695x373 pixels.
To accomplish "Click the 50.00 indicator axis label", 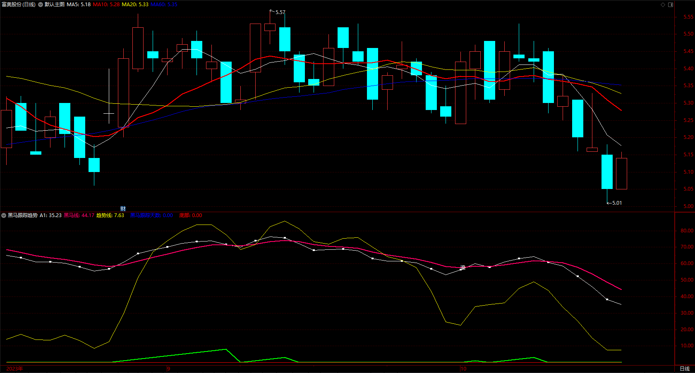I will point(687,280).
